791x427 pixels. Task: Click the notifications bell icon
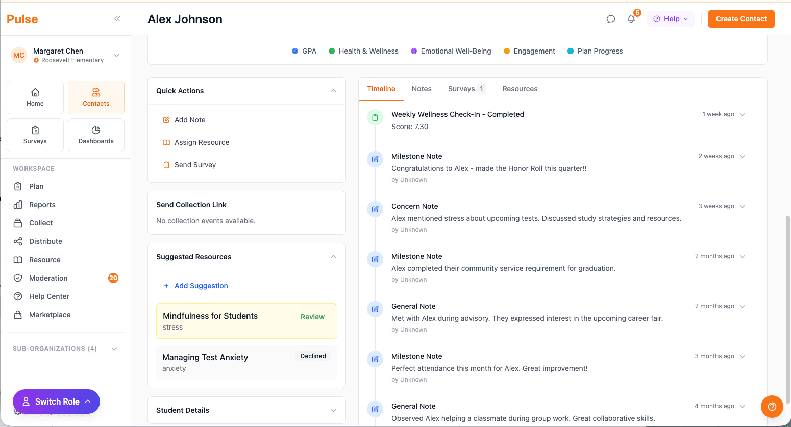[x=631, y=18]
